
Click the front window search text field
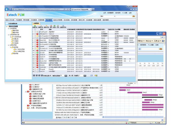[124, 16]
